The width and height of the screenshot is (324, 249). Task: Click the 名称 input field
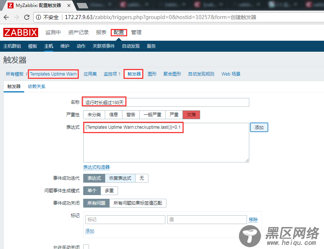166,102
